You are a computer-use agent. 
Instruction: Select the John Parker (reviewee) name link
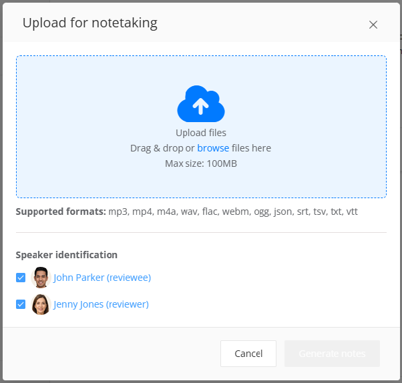[x=102, y=278]
